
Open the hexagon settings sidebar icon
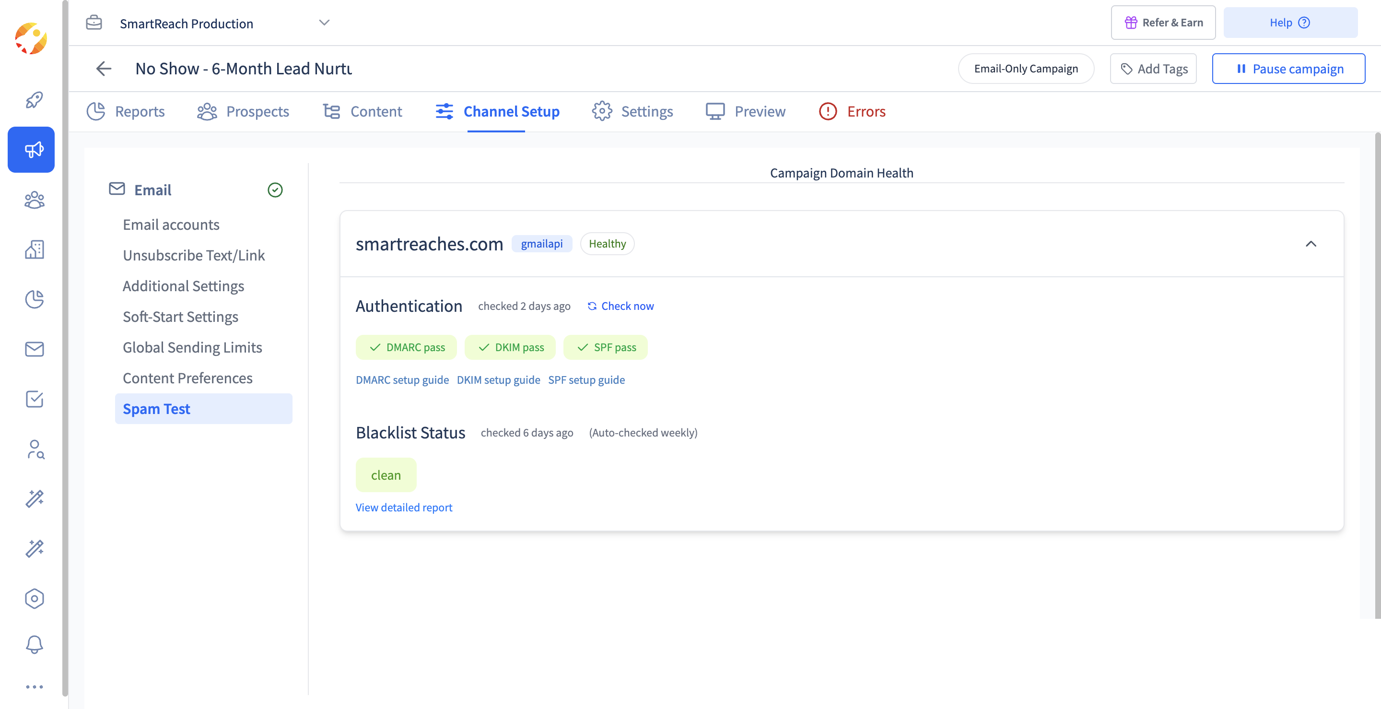pos(35,599)
